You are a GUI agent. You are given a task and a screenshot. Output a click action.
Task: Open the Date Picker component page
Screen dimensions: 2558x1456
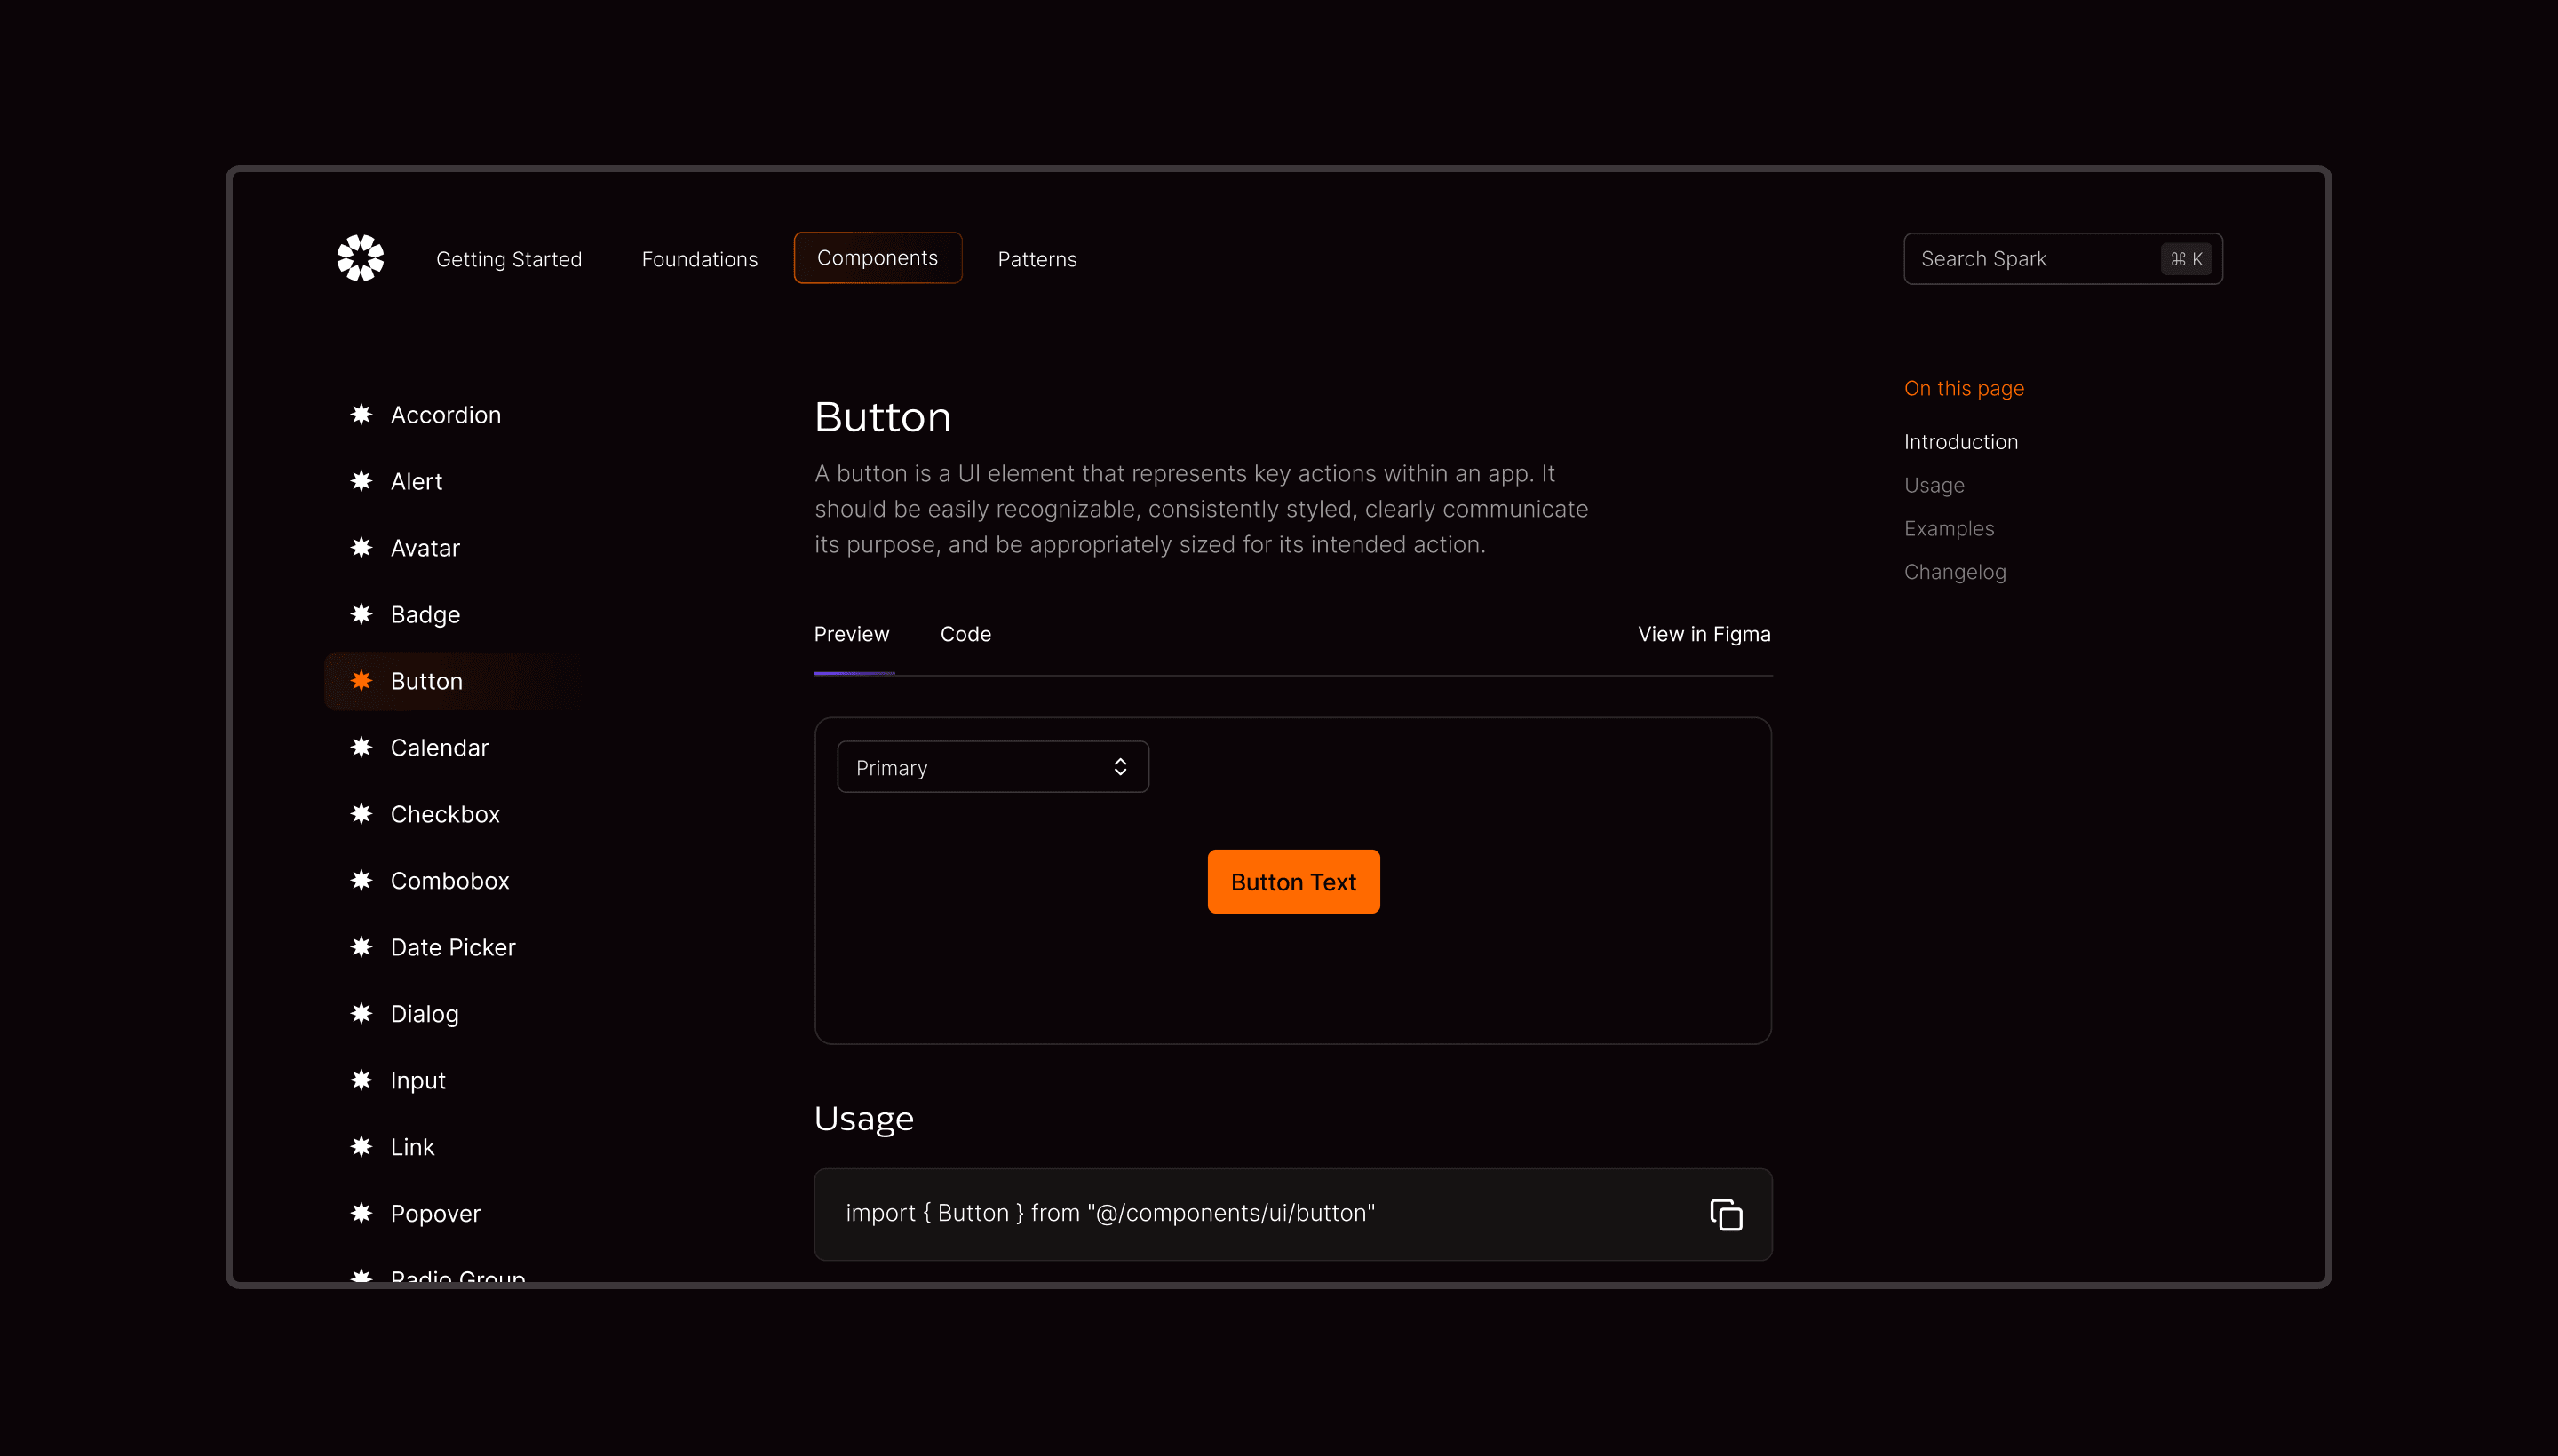pyautogui.click(x=452, y=947)
